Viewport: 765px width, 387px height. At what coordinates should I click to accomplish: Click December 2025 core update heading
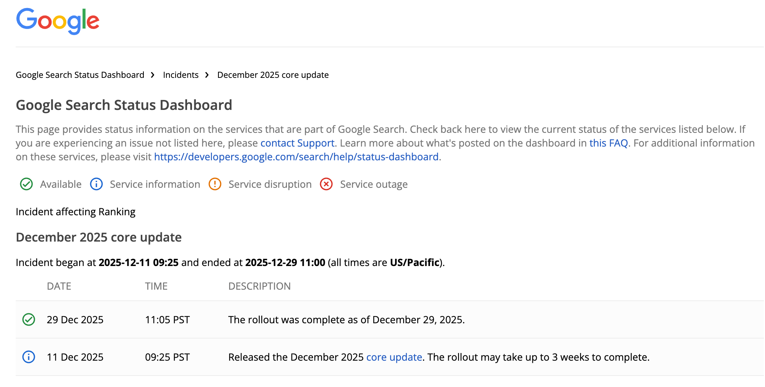pos(99,237)
